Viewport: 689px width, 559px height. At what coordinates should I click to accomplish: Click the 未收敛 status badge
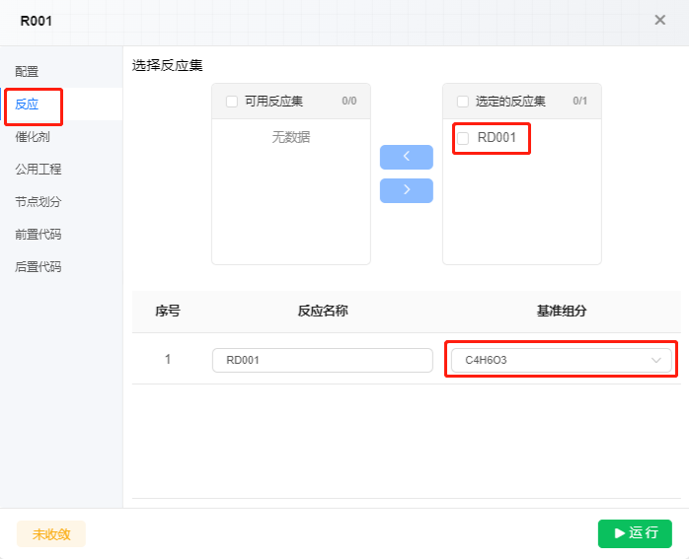[x=51, y=534]
